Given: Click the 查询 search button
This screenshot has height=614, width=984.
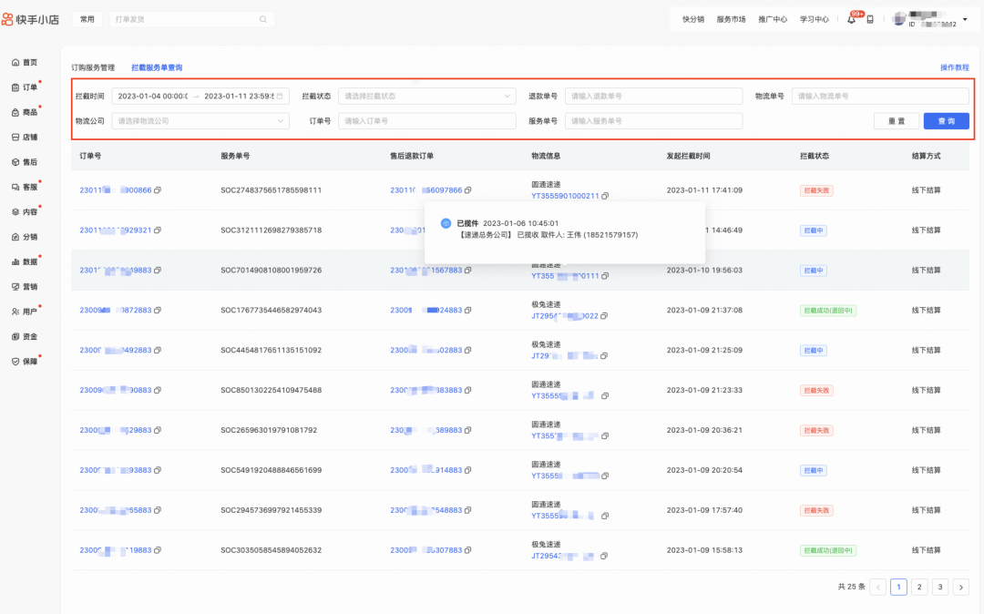Looking at the screenshot, I should click(946, 120).
